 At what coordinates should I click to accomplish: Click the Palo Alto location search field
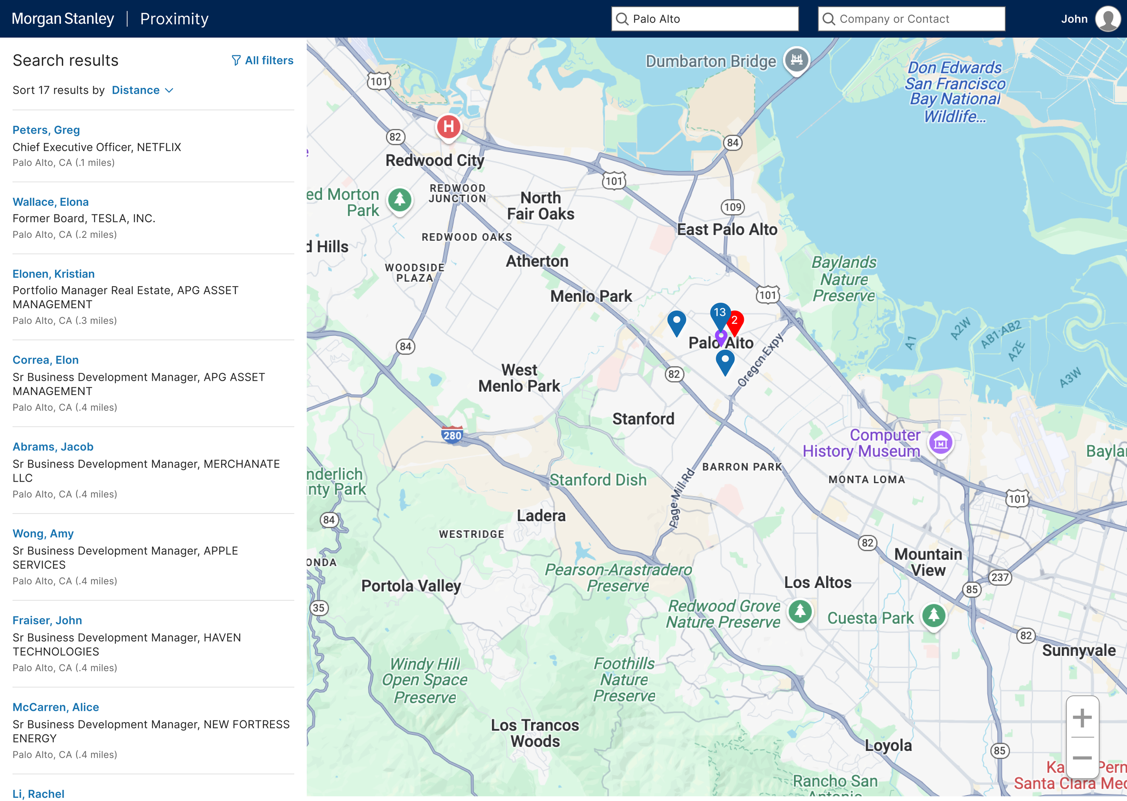pyautogui.click(x=705, y=19)
